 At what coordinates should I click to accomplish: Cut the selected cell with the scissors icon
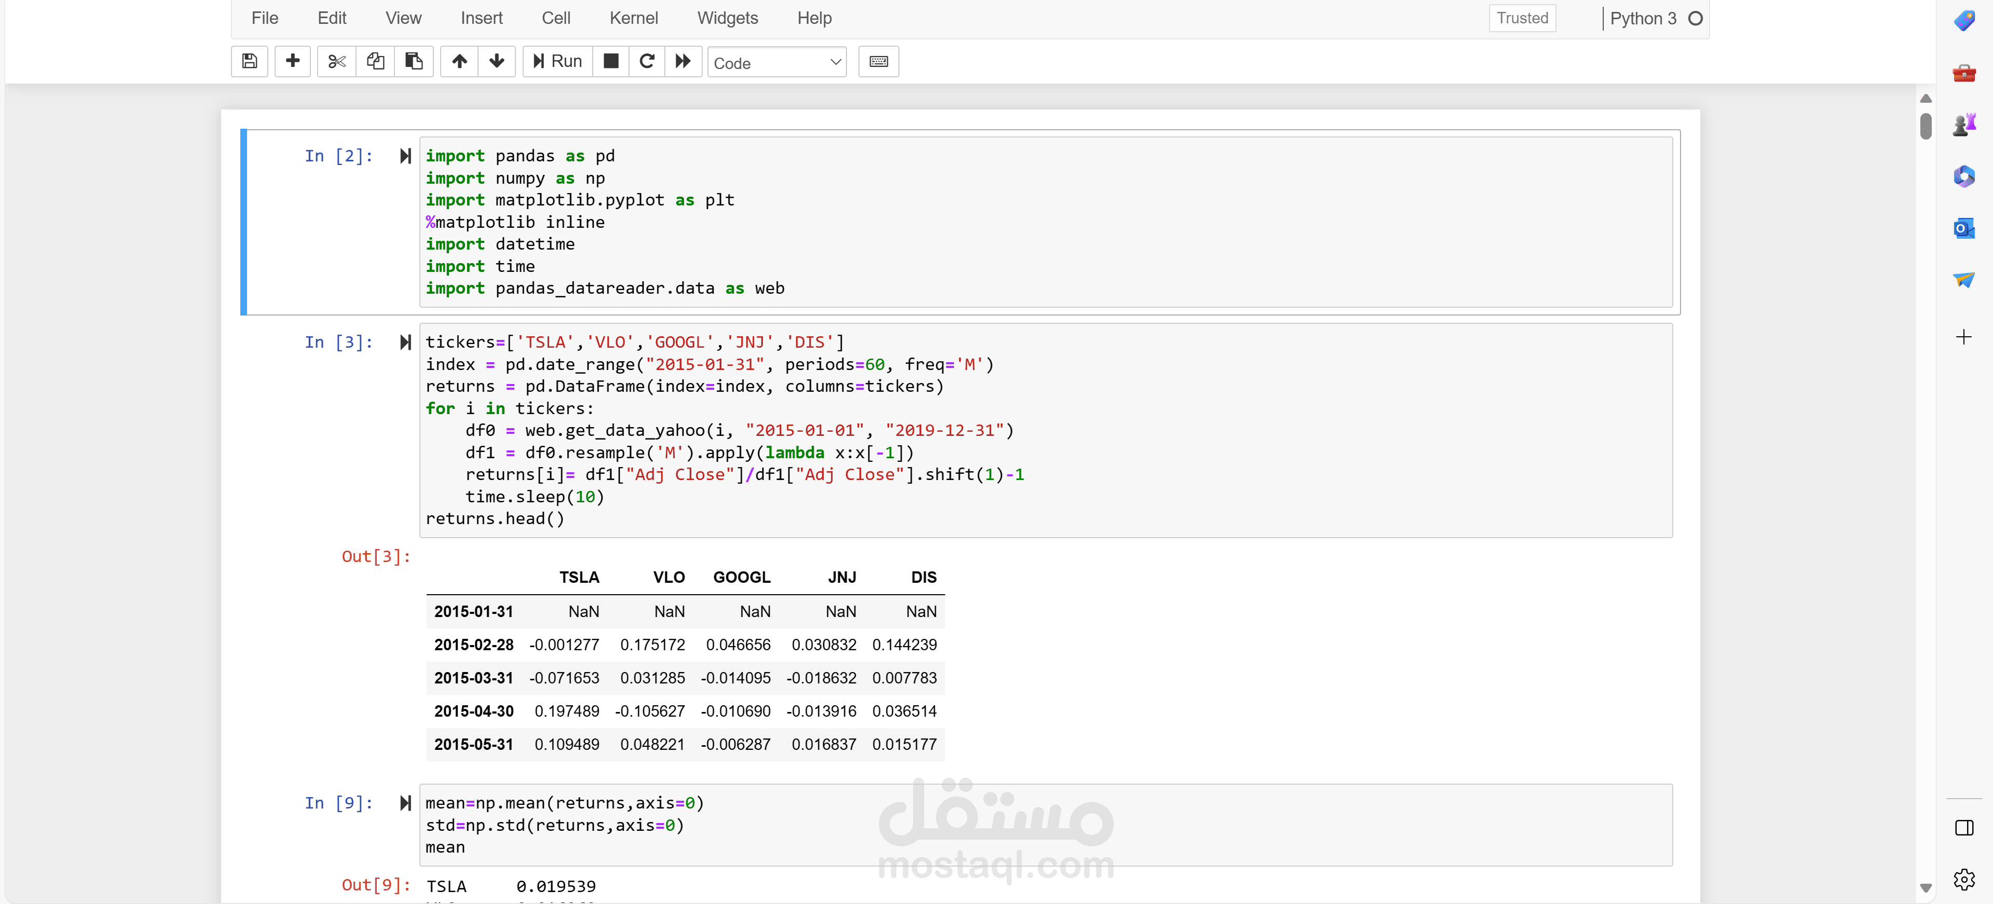point(336,61)
